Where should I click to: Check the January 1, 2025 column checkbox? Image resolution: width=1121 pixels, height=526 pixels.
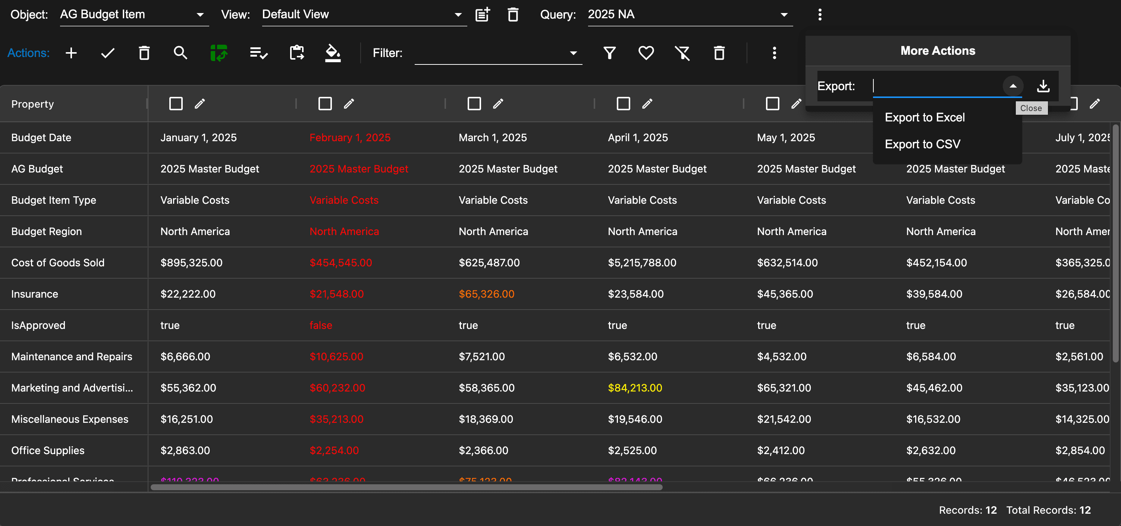pos(176,104)
